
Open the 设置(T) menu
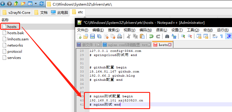click(x=177, y=30)
